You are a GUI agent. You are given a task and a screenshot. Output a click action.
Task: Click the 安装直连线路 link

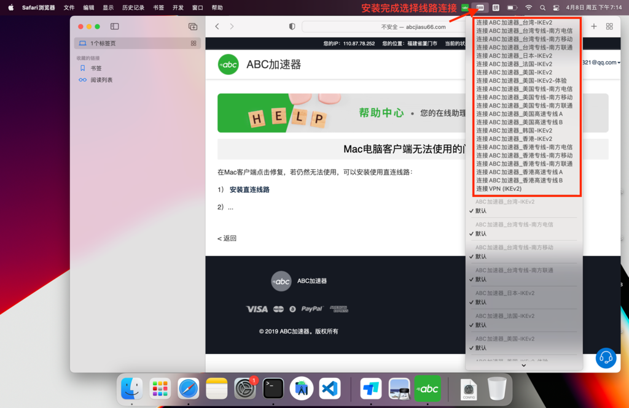[x=249, y=190]
